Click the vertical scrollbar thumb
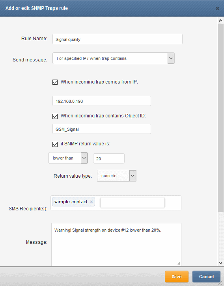 (220, 118)
